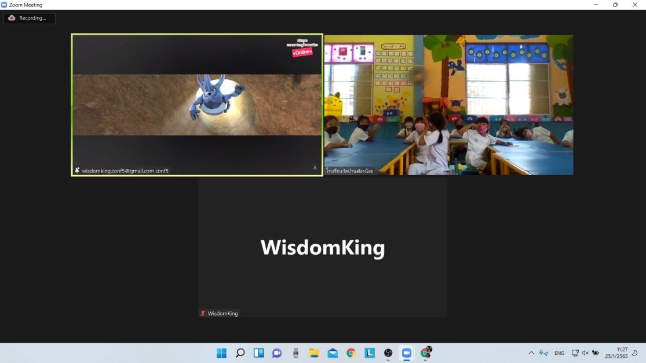Close the Zoom Meeting window
Image resolution: width=646 pixels, height=363 pixels.
pos(635,5)
